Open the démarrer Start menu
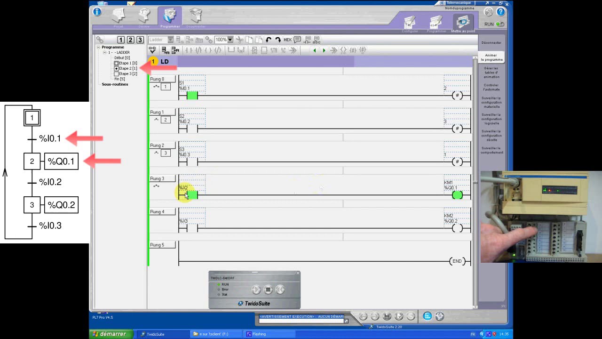This screenshot has width=602, height=339. tap(111, 334)
